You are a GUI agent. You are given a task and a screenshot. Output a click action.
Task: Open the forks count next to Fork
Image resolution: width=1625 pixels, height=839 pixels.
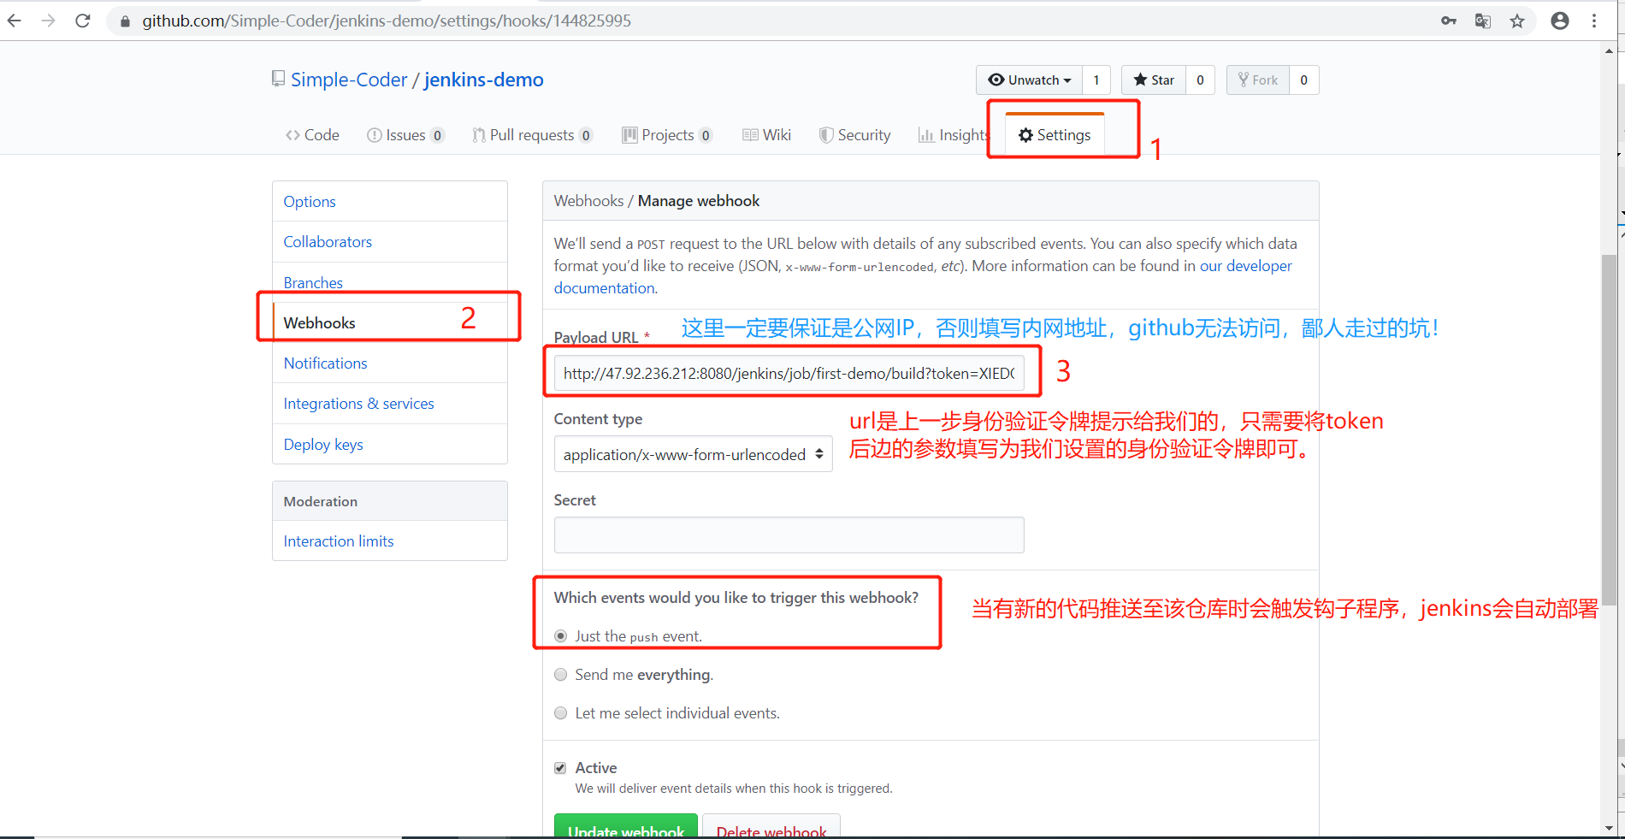(x=1303, y=80)
